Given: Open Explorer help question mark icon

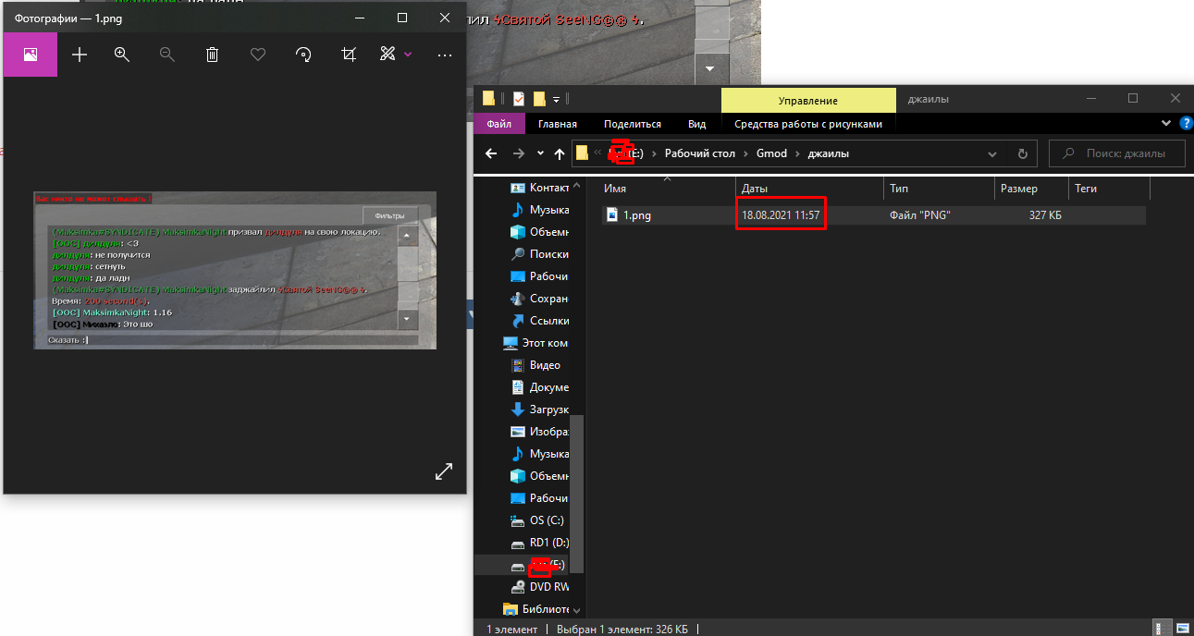Looking at the screenshot, I should pos(1186,123).
